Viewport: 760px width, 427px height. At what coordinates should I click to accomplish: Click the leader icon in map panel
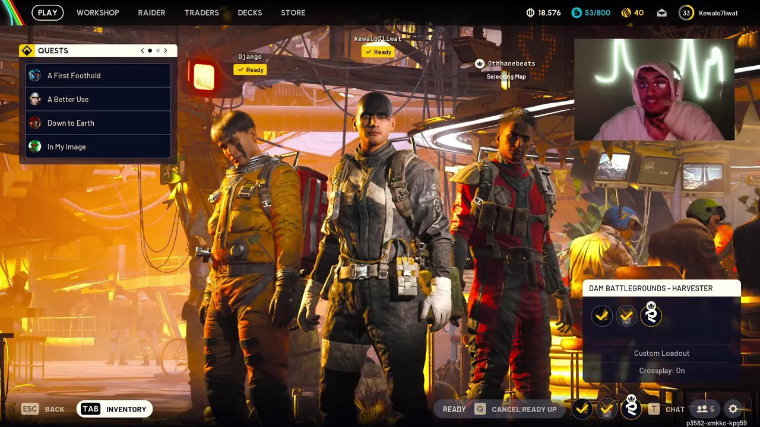[x=651, y=314]
